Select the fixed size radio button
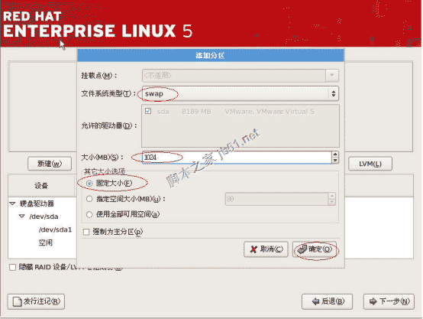 89,184
